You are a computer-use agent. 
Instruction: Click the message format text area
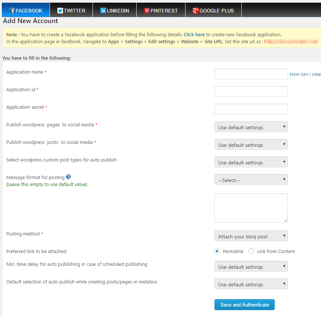251,207
